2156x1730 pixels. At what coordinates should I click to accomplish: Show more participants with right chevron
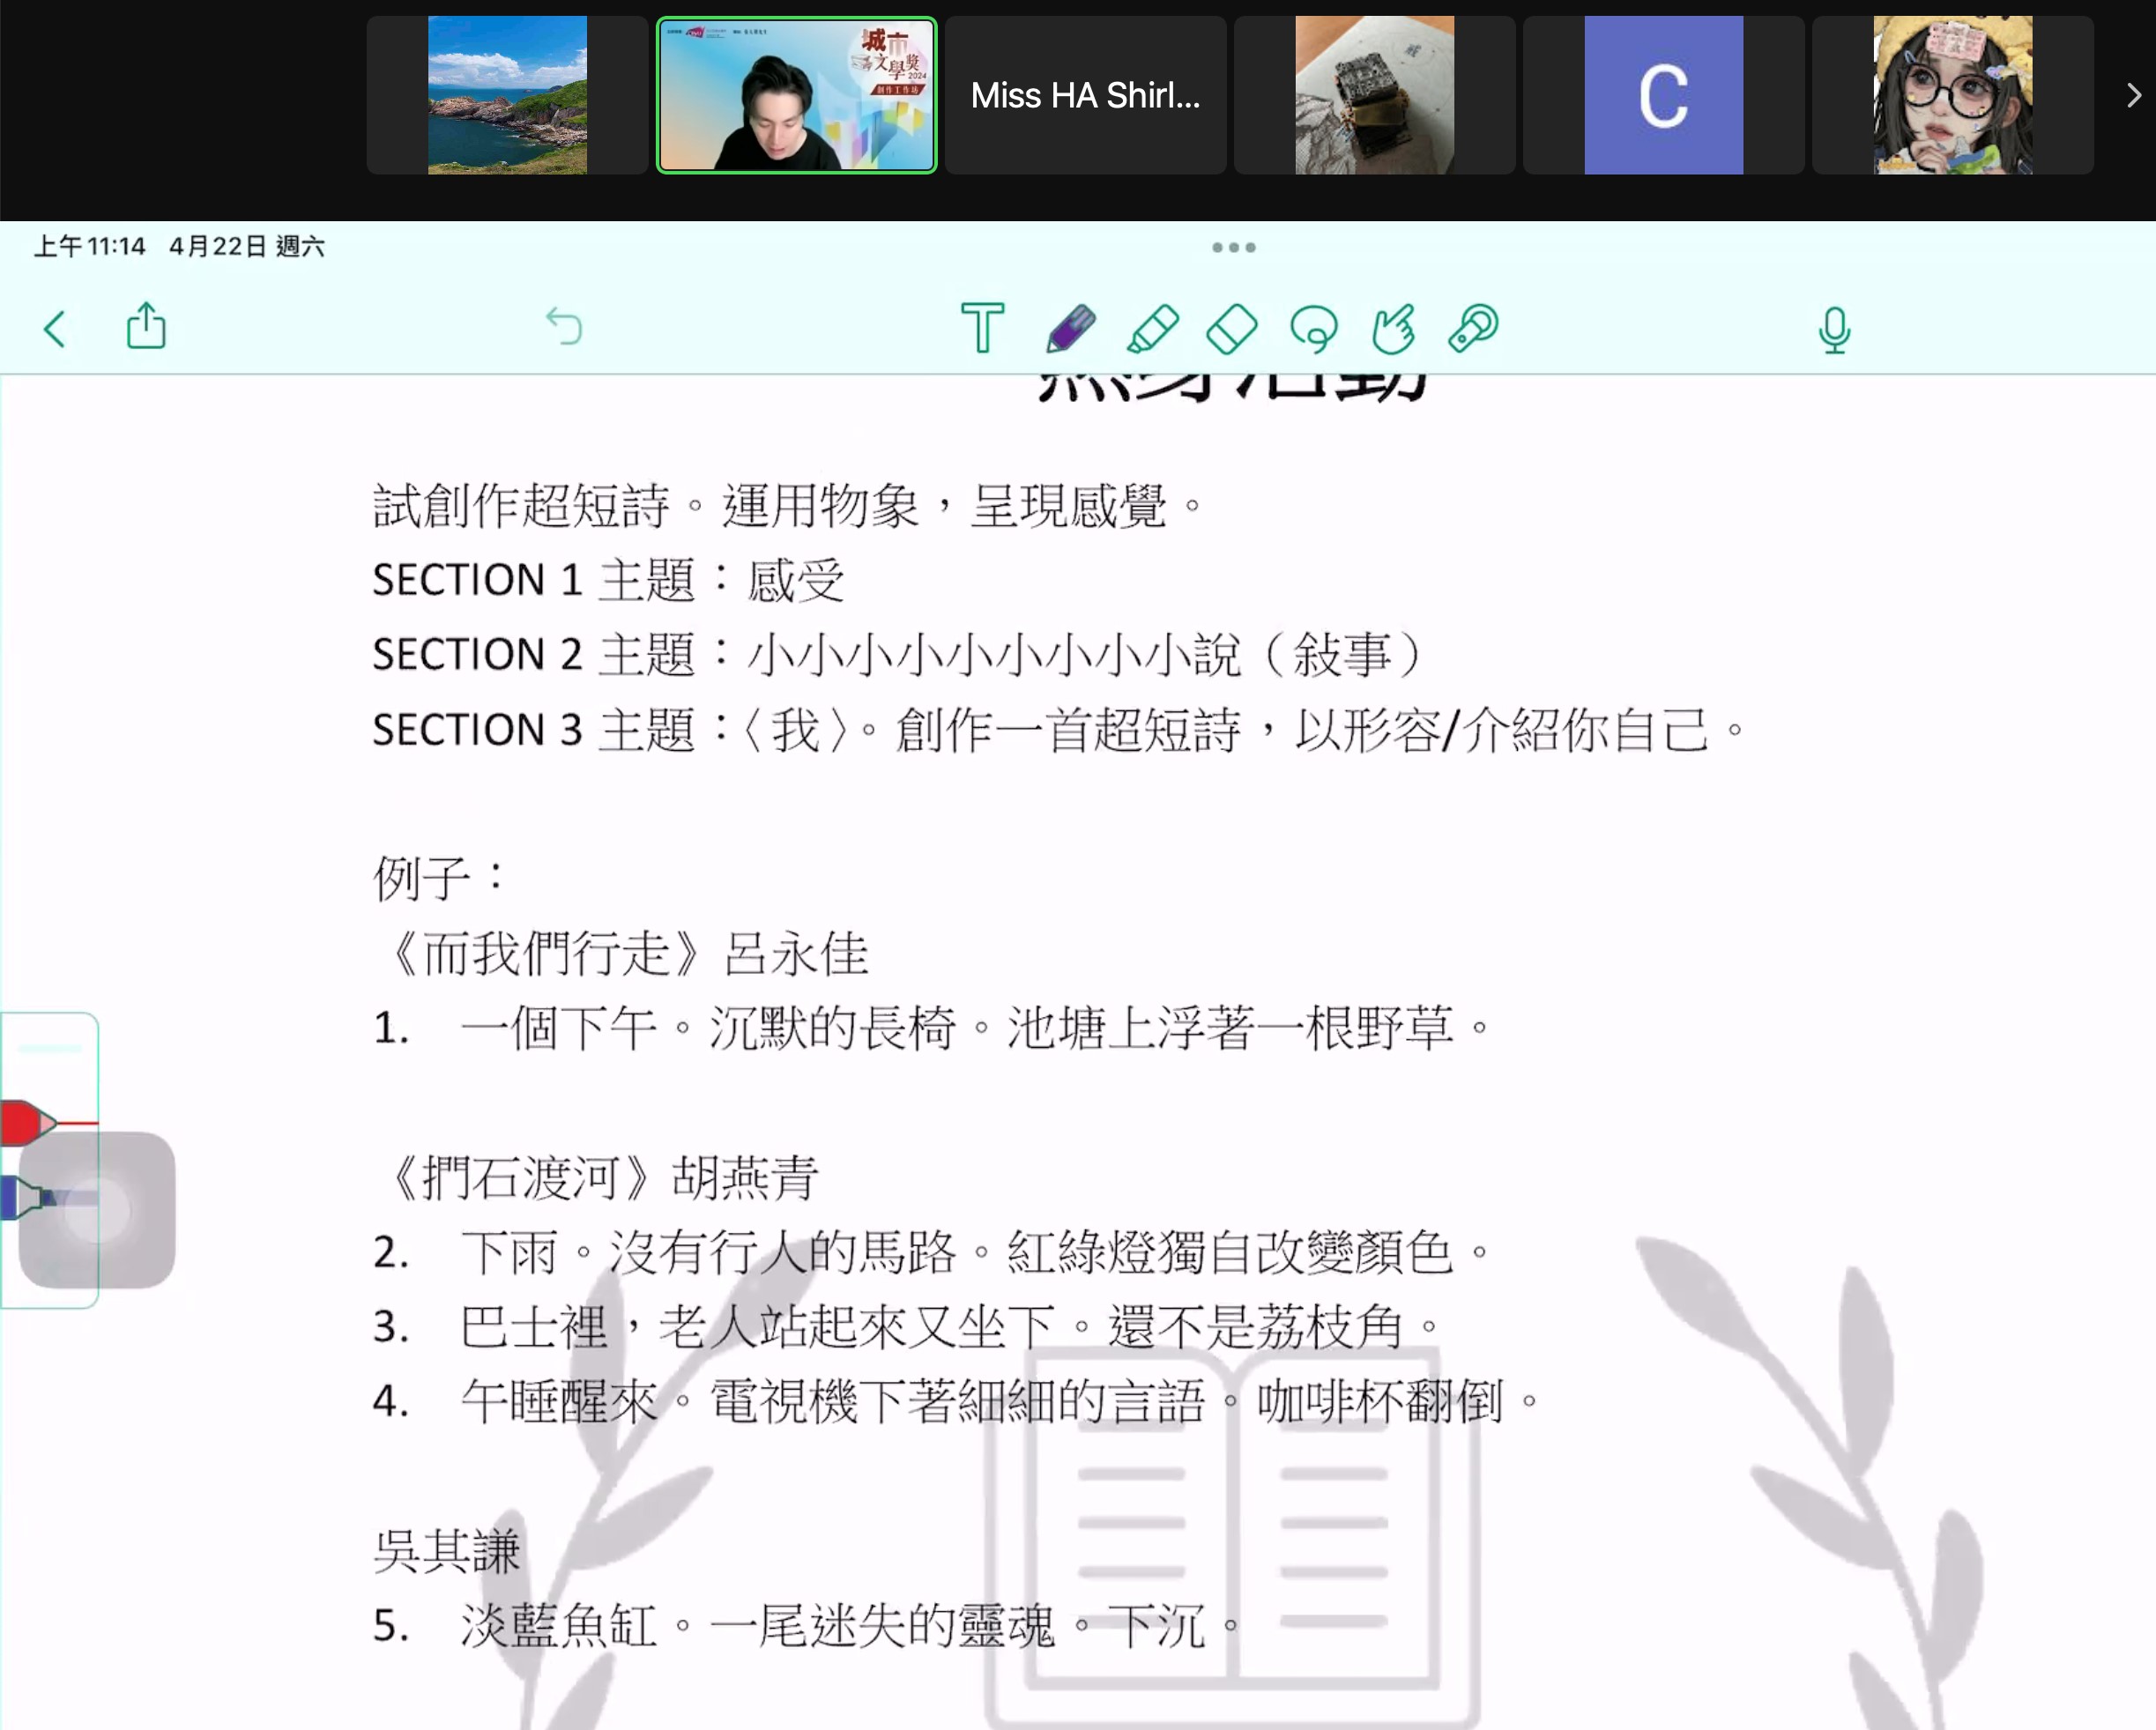pos(2133,96)
